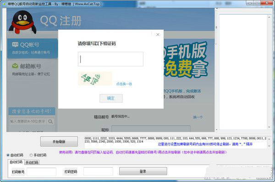Click the number list scrollbar down arrow
This screenshot has width=275, height=182.
click(269, 146)
